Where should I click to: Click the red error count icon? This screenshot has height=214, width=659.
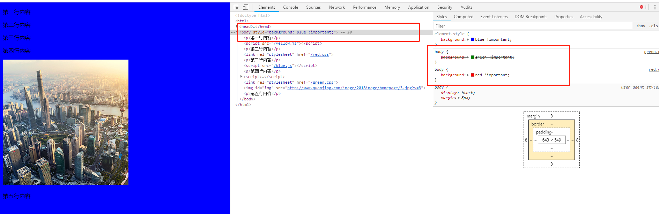(642, 7)
